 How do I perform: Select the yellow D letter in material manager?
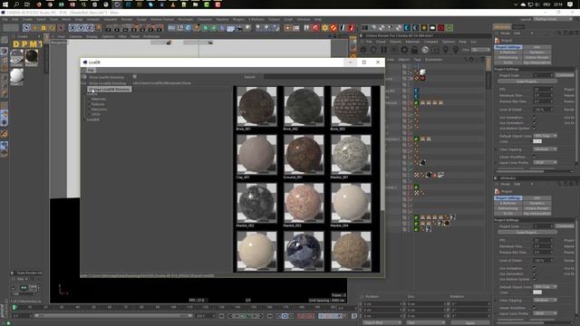[16, 44]
